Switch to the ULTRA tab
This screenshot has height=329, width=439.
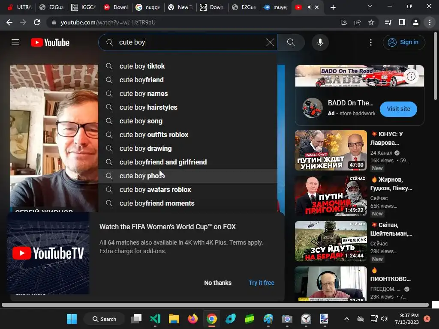[x=20, y=7]
